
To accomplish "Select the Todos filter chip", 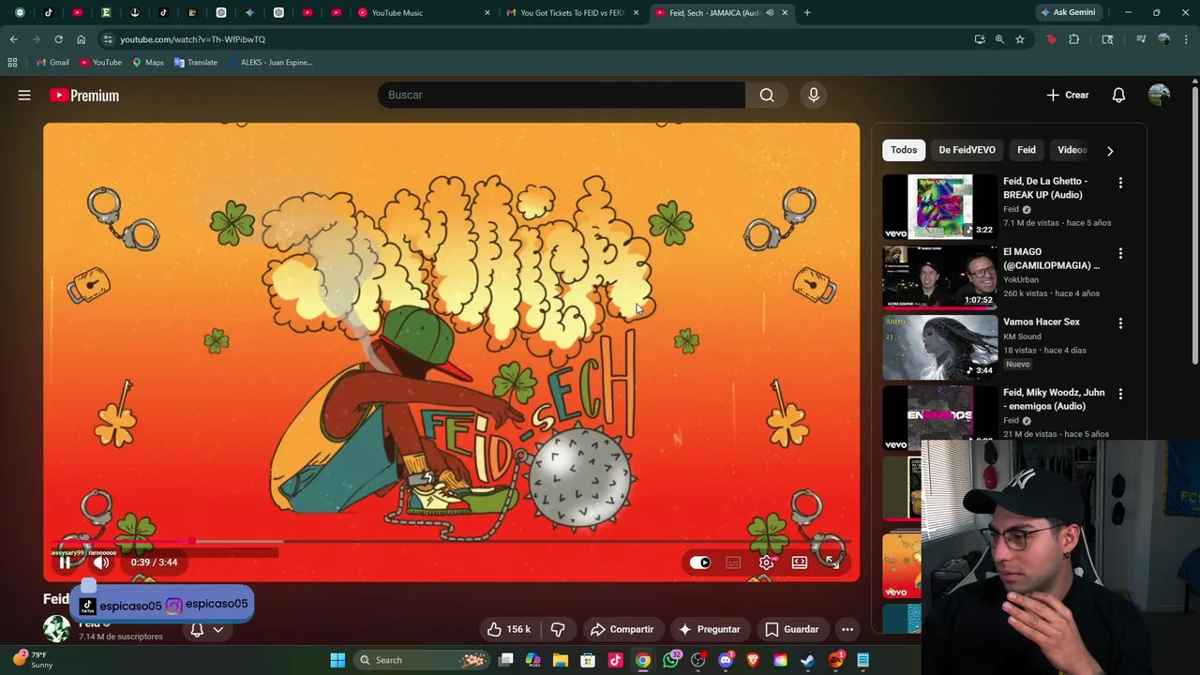I will 904,150.
